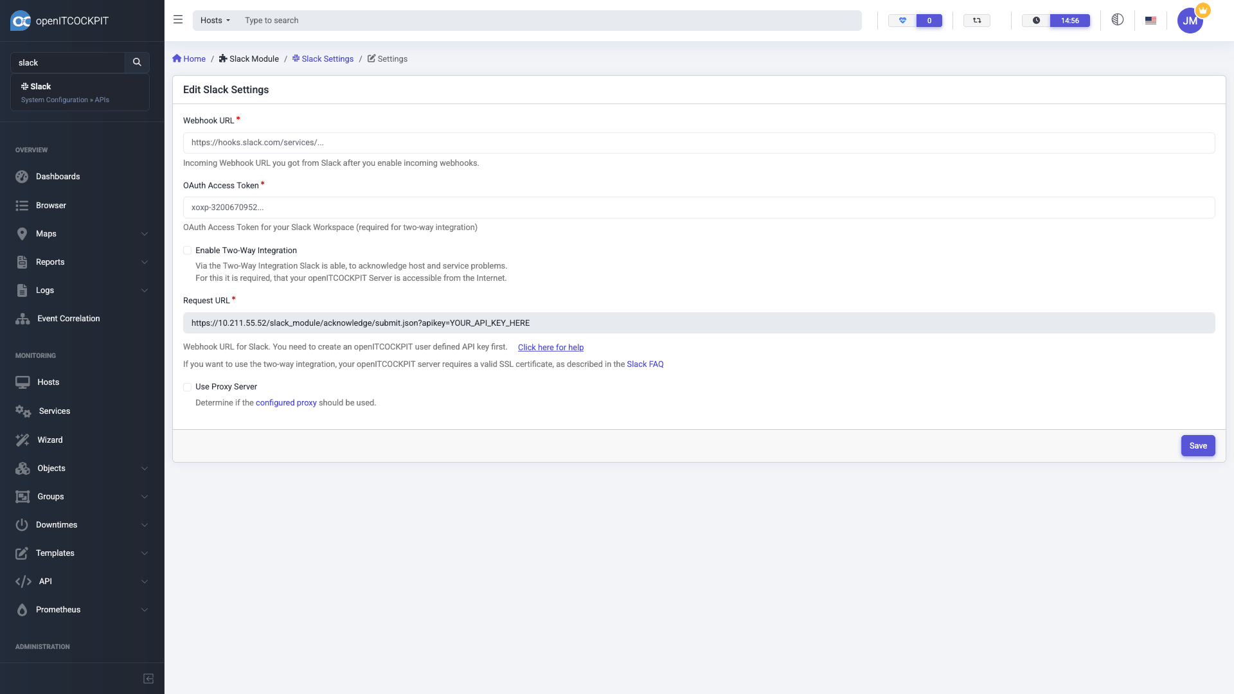The height and width of the screenshot is (694, 1234).
Task: Focus the Webhook URL input field
Action: pyautogui.click(x=699, y=143)
